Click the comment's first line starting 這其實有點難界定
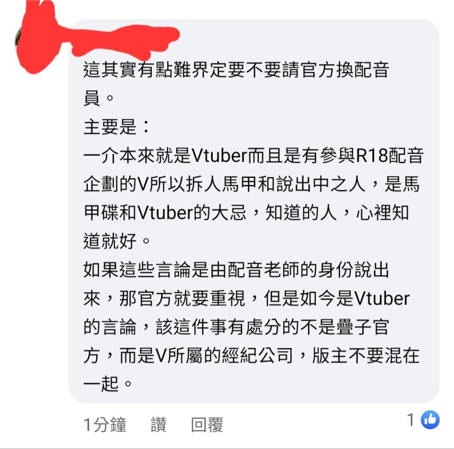This screenshot has width=454, height=449. 236,70
